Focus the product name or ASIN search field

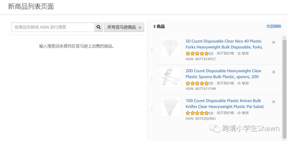pos(53,27)
